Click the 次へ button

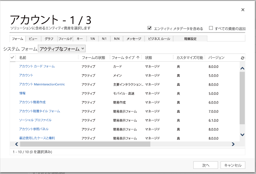pos(205,165)
